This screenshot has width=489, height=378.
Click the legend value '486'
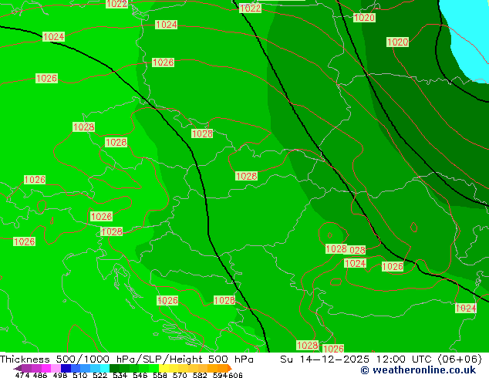(x=40, y=375)
